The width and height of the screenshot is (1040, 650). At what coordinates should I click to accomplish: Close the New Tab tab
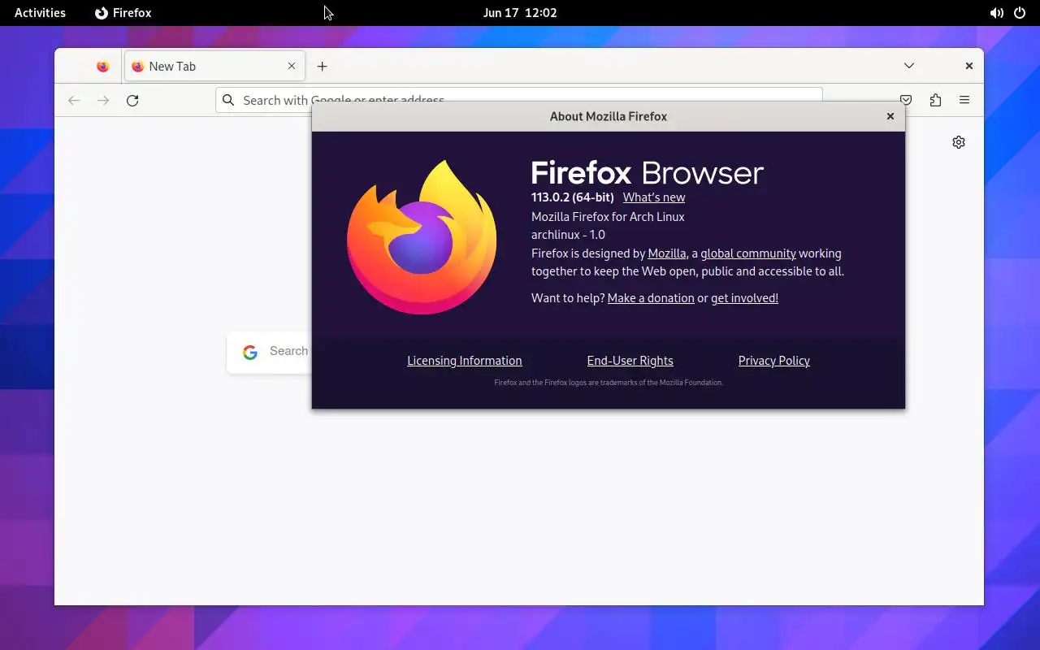[292, 67]
